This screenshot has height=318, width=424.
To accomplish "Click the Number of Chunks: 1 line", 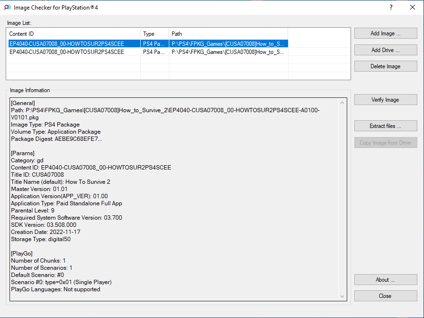I will point(38,261).
